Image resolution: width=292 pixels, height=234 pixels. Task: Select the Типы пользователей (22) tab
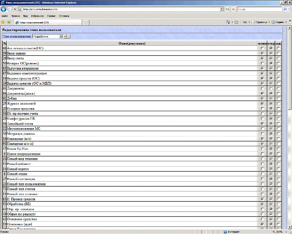[x=33, y=22]
